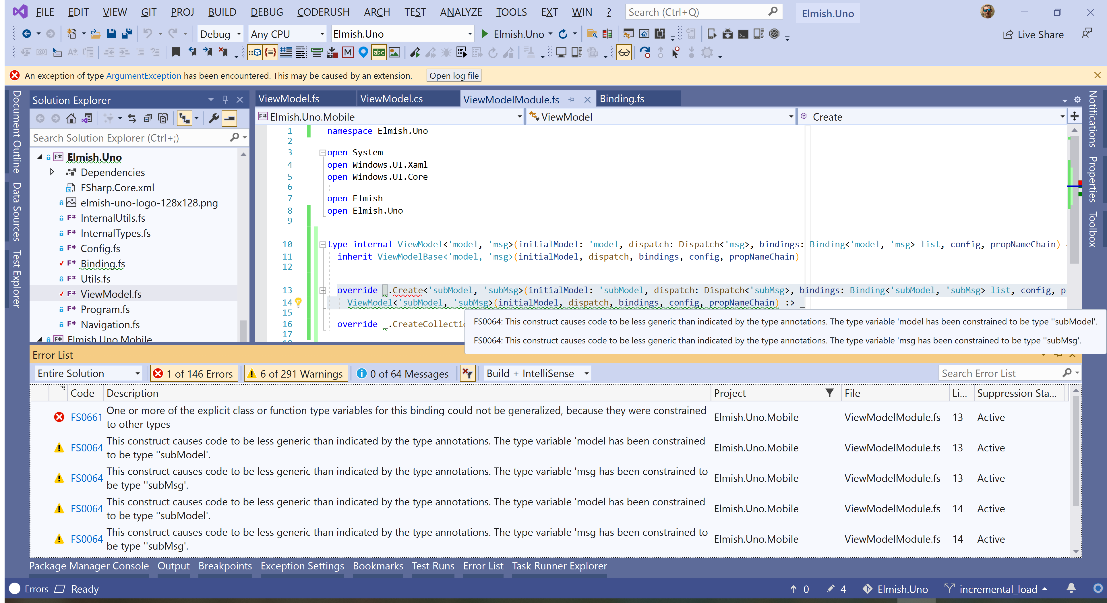Switch to the Binding.fs editor tab
This screenshot has width=1107, height=603.
[x=622, y=98]
